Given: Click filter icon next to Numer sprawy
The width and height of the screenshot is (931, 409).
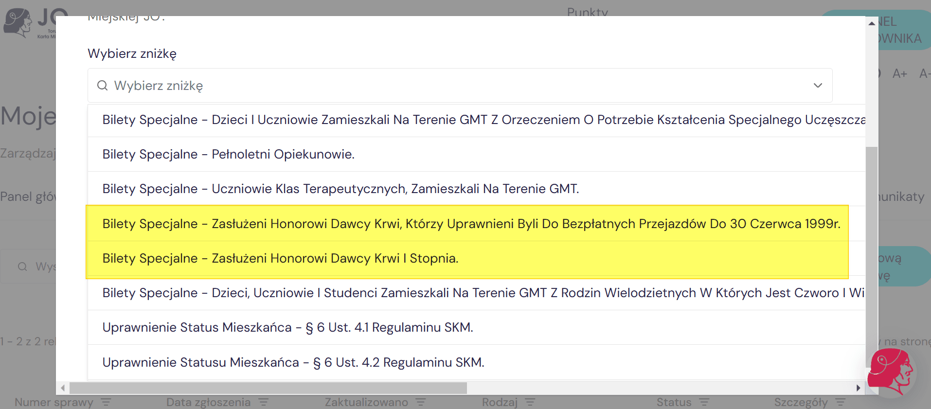Looking at the screenshot, I should (x=106, y=402).
